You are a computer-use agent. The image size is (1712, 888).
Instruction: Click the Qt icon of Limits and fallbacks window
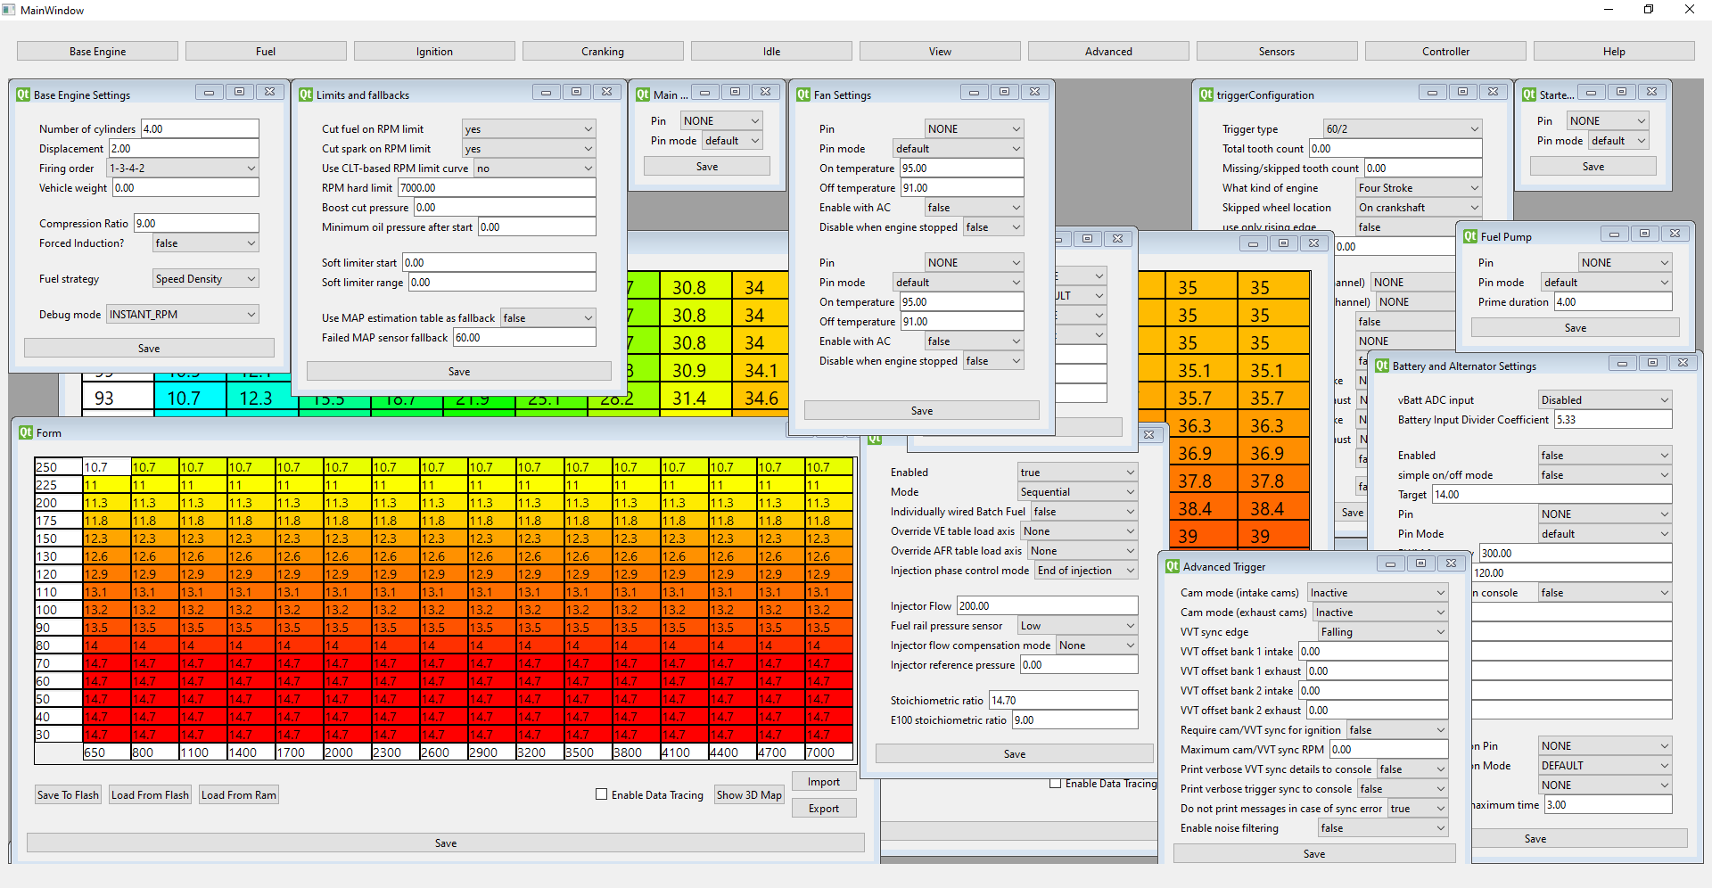click(x=306, y=95)
